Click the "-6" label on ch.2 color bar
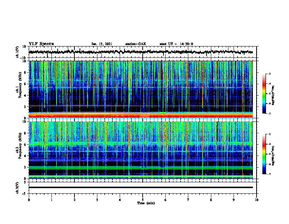This screenshot has width=289, height=224. (269, 164)
